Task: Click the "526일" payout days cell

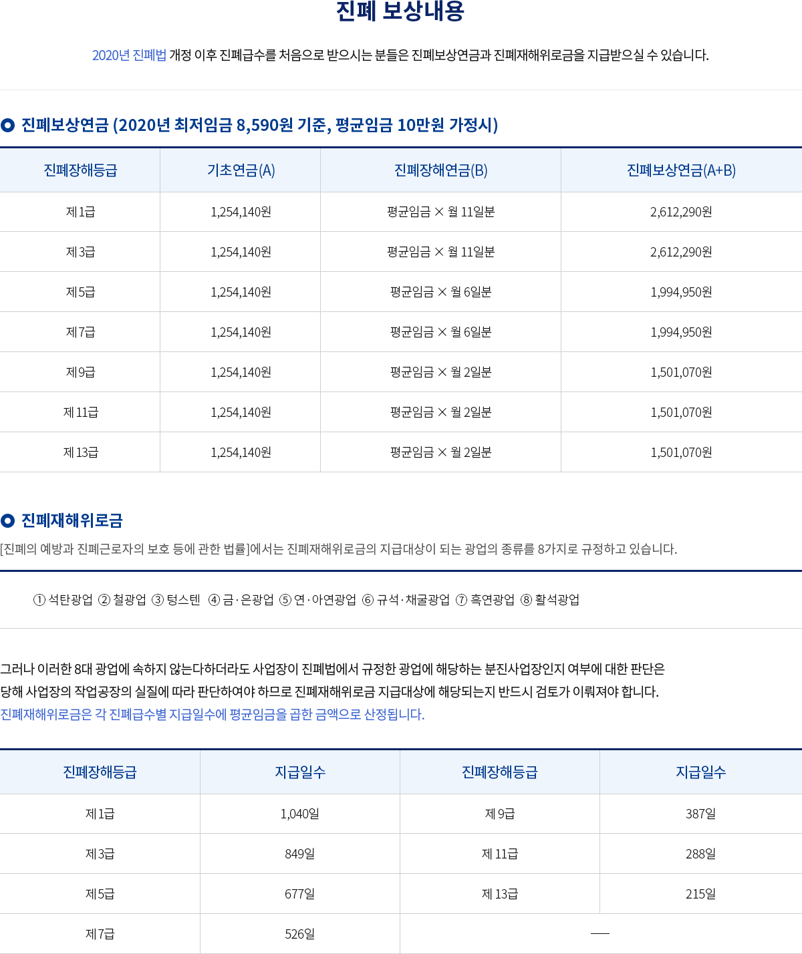Action: (x=300, y=934)
